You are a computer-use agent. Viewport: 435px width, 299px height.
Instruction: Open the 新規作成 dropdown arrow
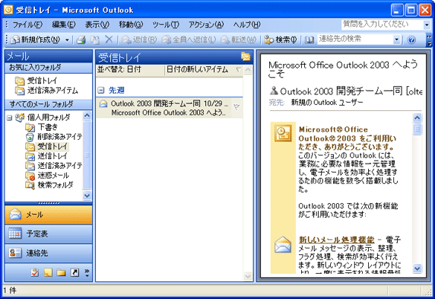(67, 40)
